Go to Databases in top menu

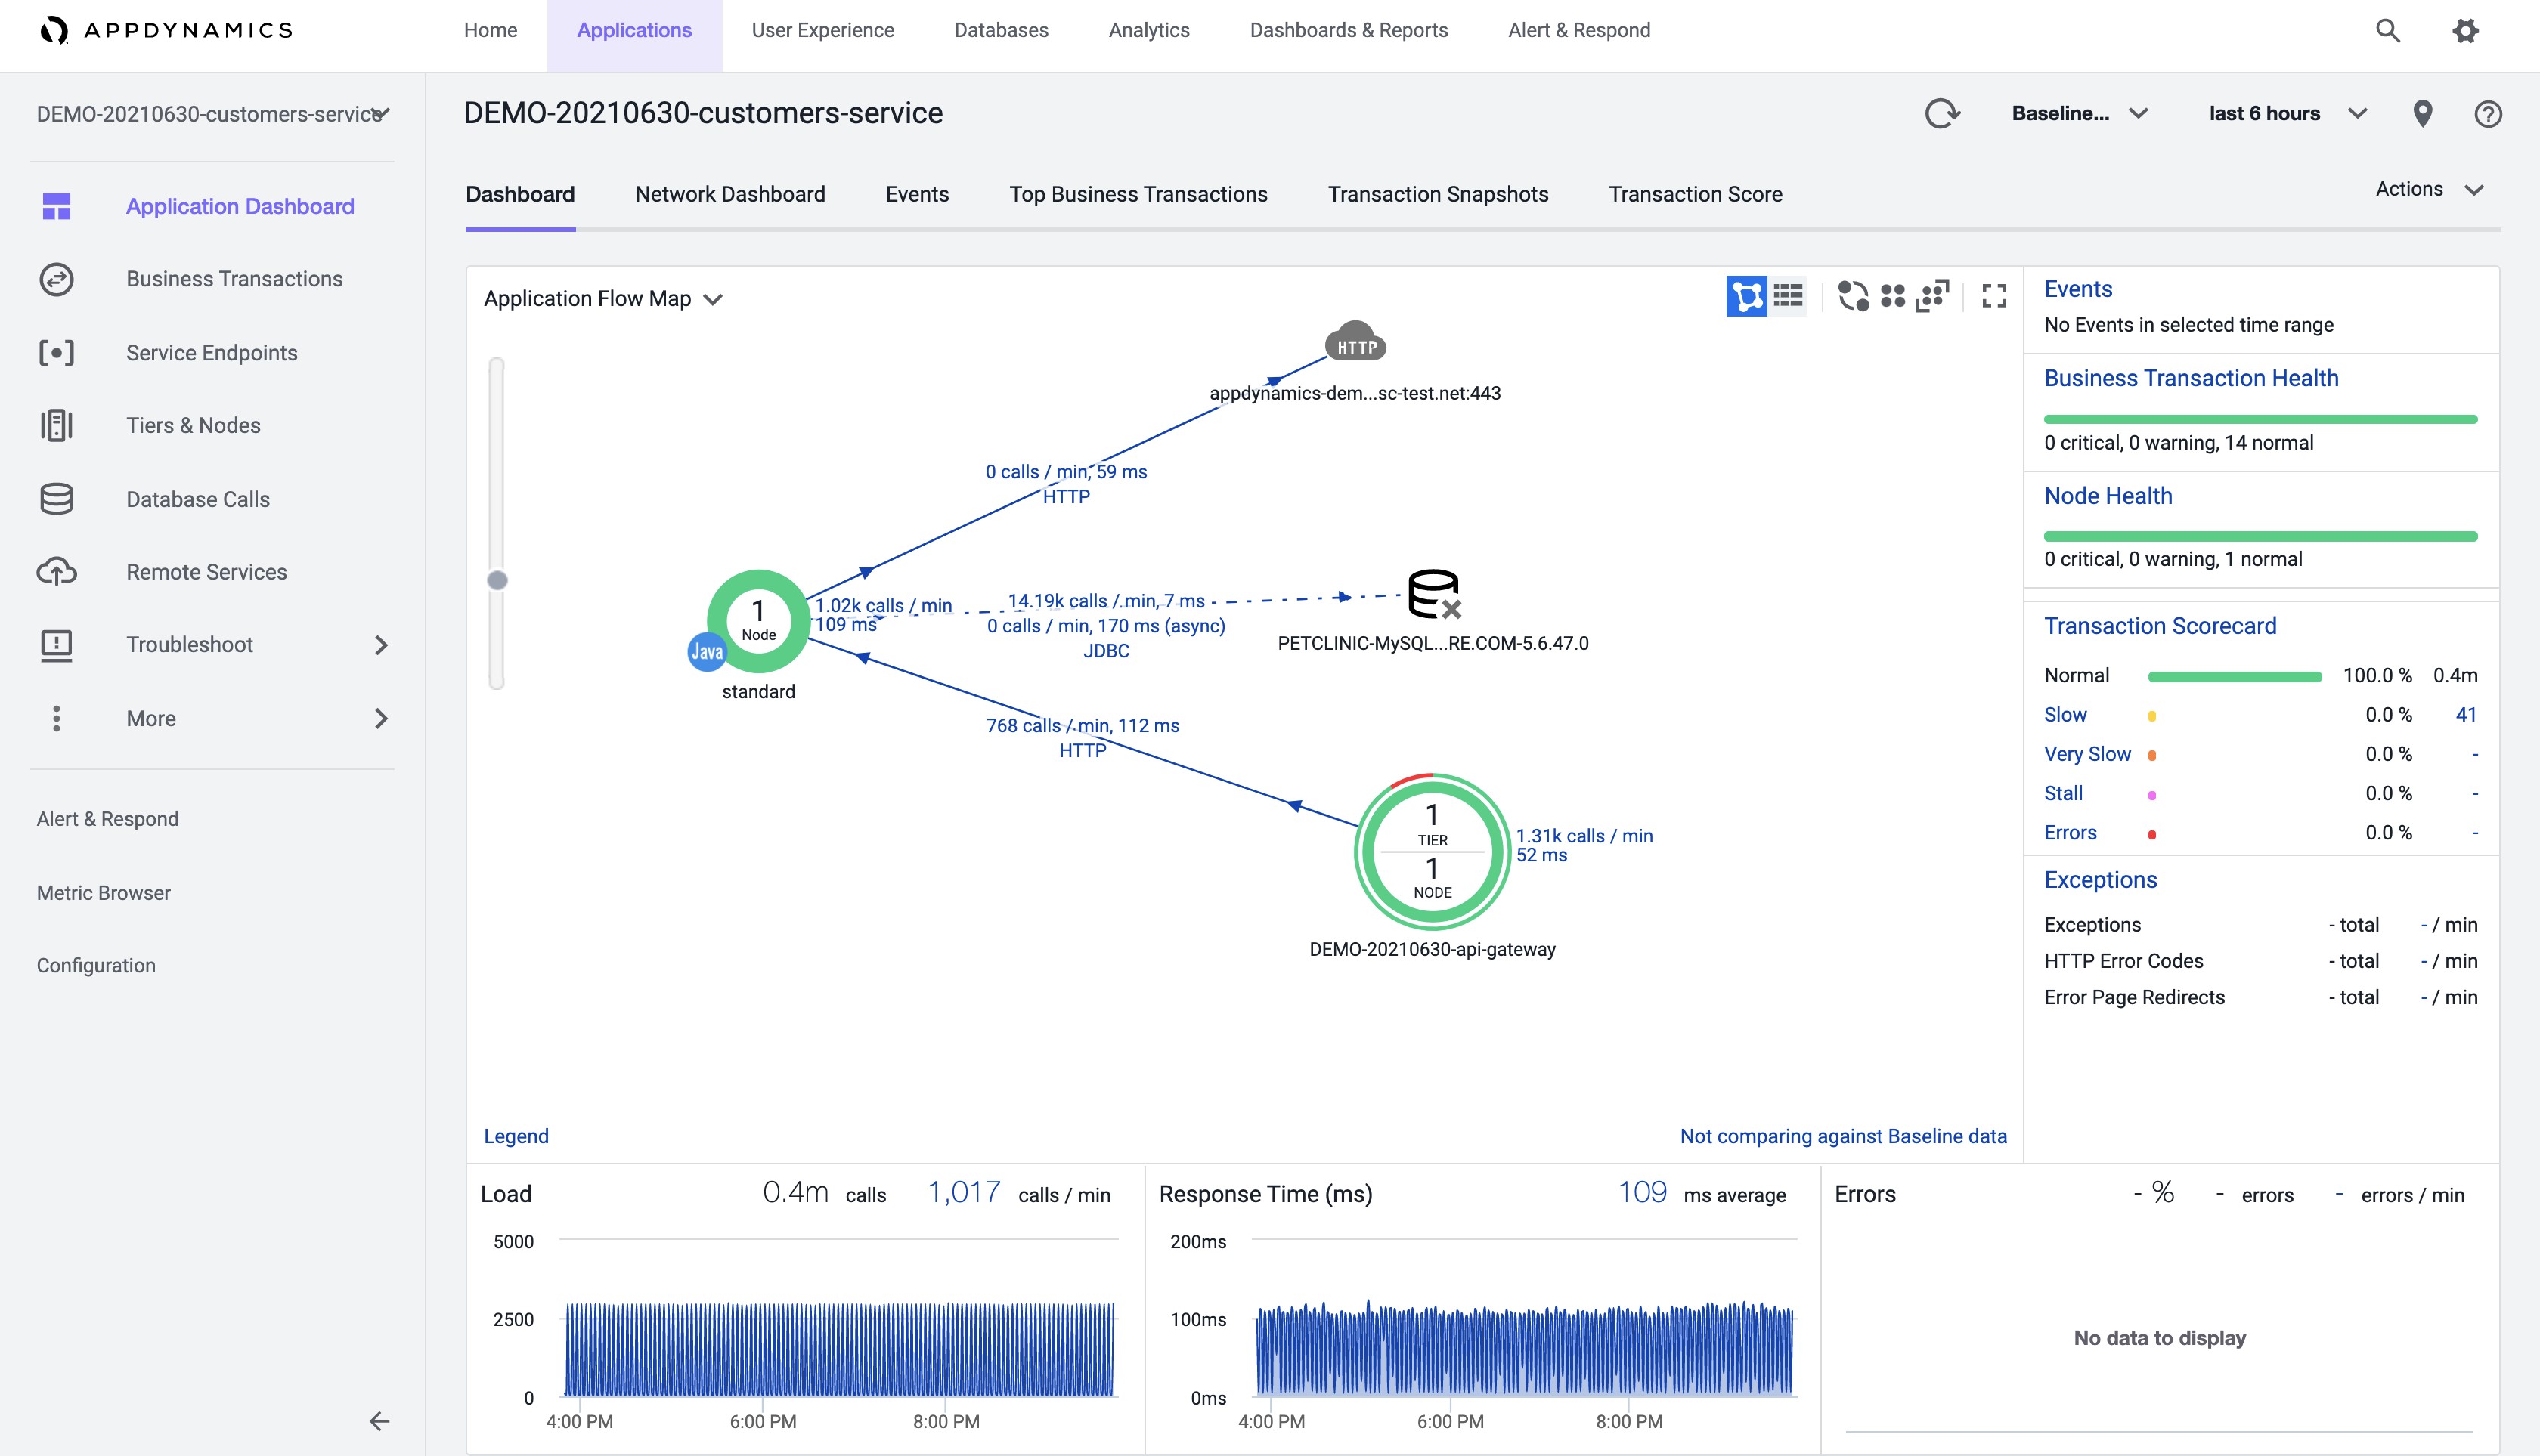[1000, 31]
